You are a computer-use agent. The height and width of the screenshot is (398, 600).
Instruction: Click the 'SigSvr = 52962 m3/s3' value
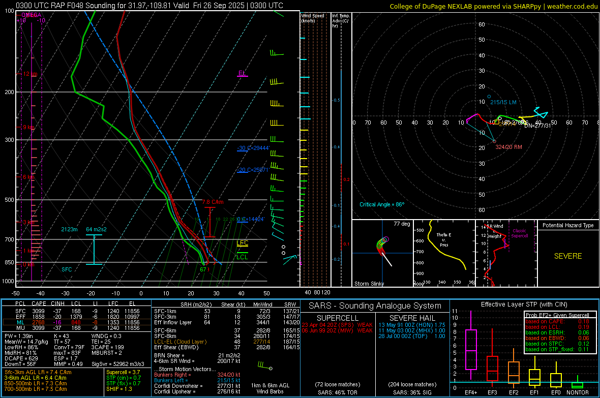click(x=118, y=364)
